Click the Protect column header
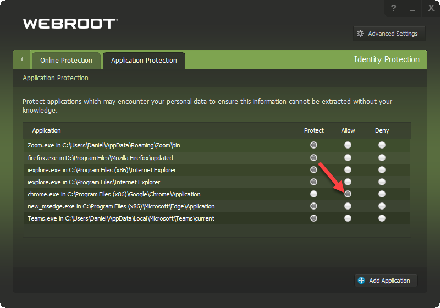 [x=313, y=130]
